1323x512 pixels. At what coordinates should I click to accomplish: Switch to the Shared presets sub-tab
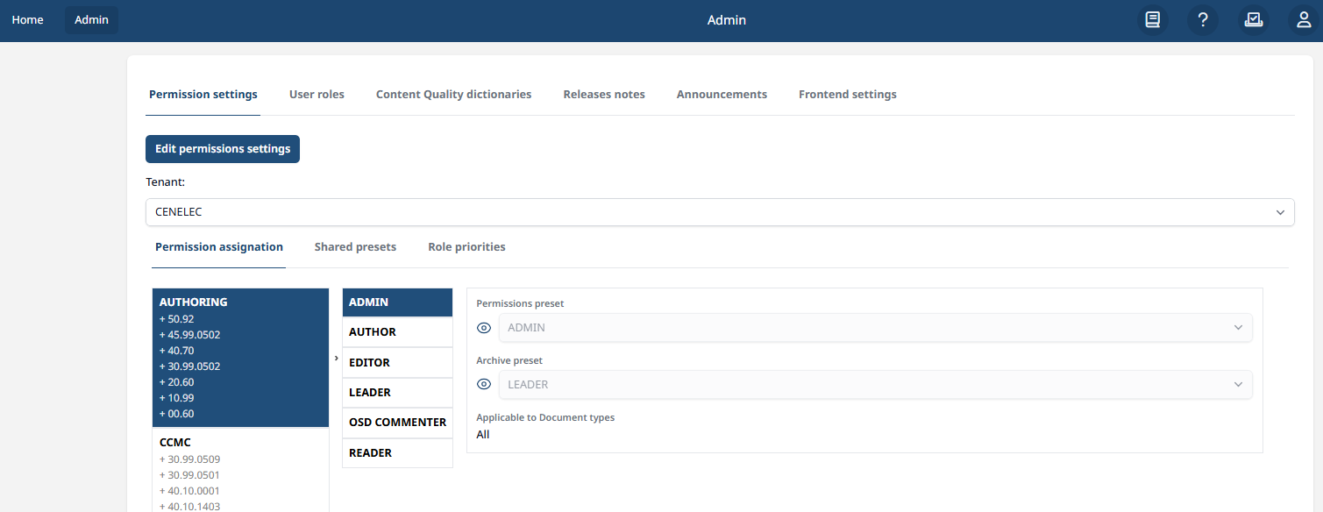355,247
